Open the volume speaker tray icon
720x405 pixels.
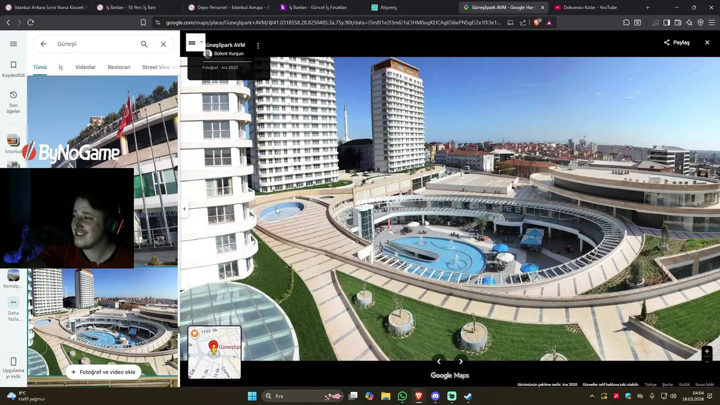673,396
